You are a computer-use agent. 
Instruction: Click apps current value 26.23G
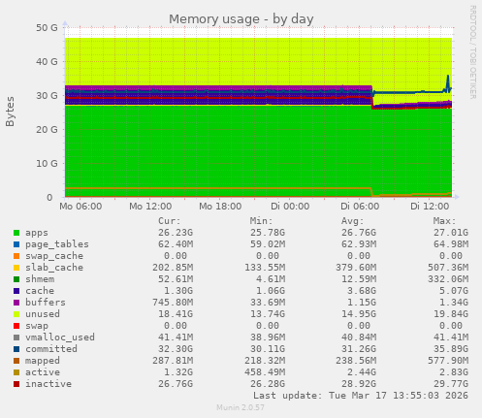tap(176, 233)
